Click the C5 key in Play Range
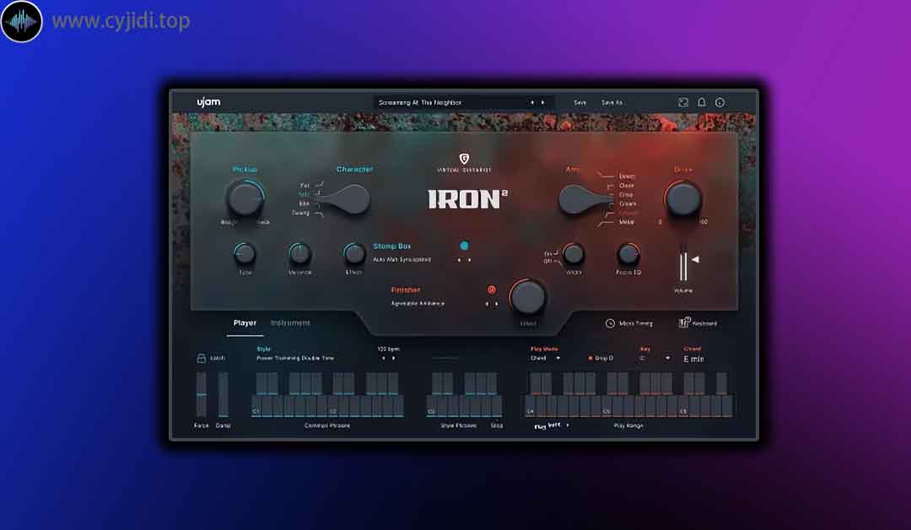Screen dimensions: 911x530 click(606, 406)
